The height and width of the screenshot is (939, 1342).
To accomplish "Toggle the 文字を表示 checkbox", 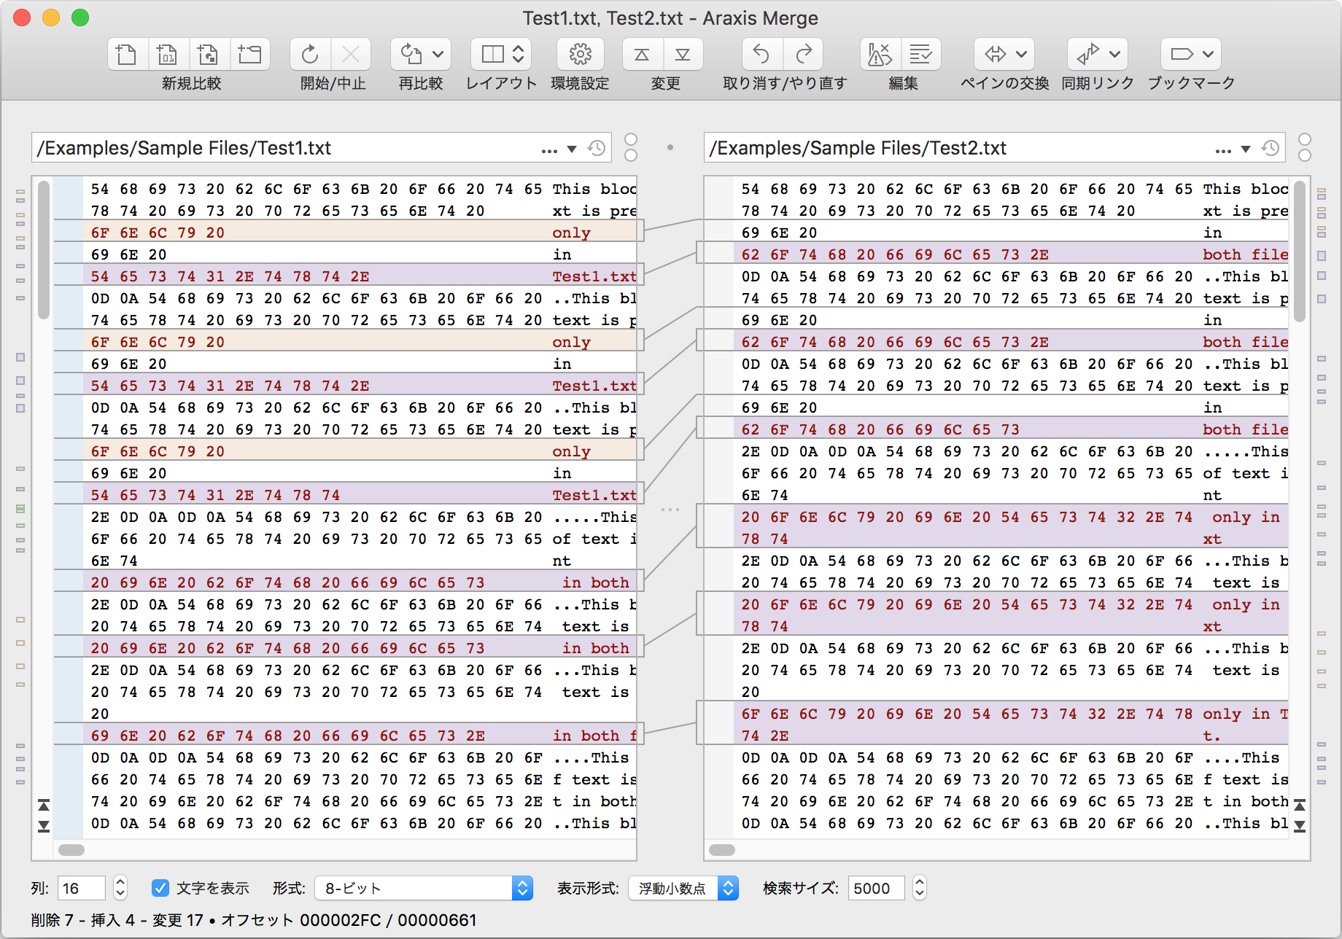I will [x=161, y=888].
